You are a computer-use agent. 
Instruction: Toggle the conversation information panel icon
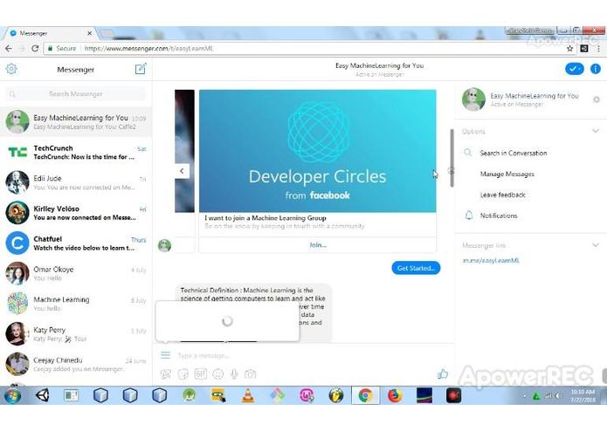tap(596, 69)
